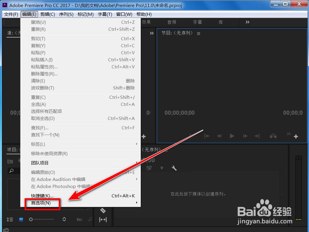Open the Creative Cloud status icon

point(6,230)
